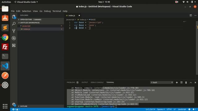Screen dimensions: 198x111
Task: Open Files app in Ubuntu dock
Action: (5, 9)
